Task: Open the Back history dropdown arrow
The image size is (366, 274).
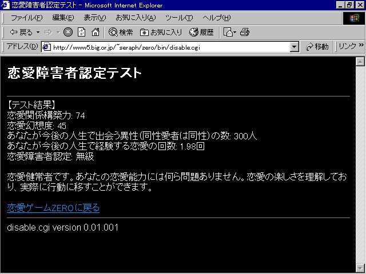Action: pyautogui.click(x=38, y=32)
